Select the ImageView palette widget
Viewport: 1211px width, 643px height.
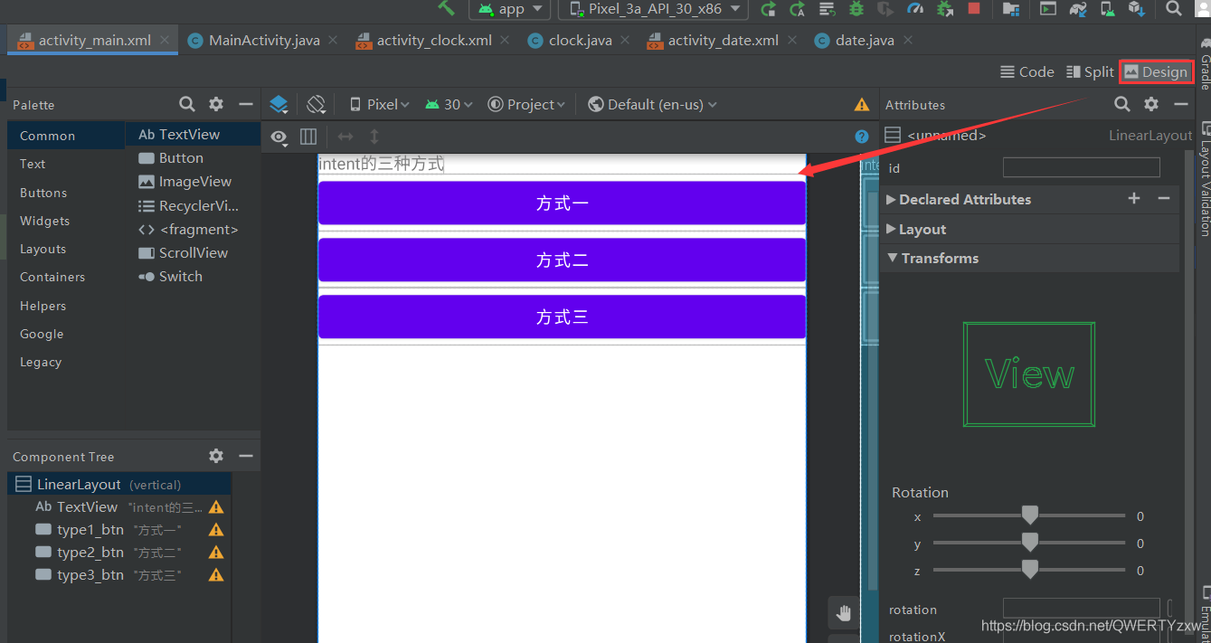click(193, 182)
